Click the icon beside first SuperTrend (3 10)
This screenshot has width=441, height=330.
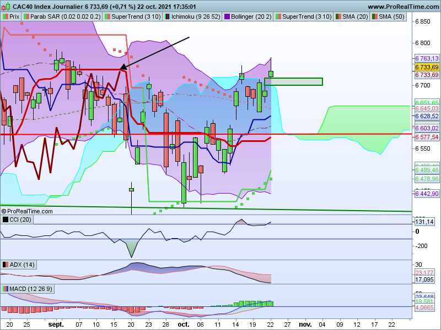coord(107,17)
